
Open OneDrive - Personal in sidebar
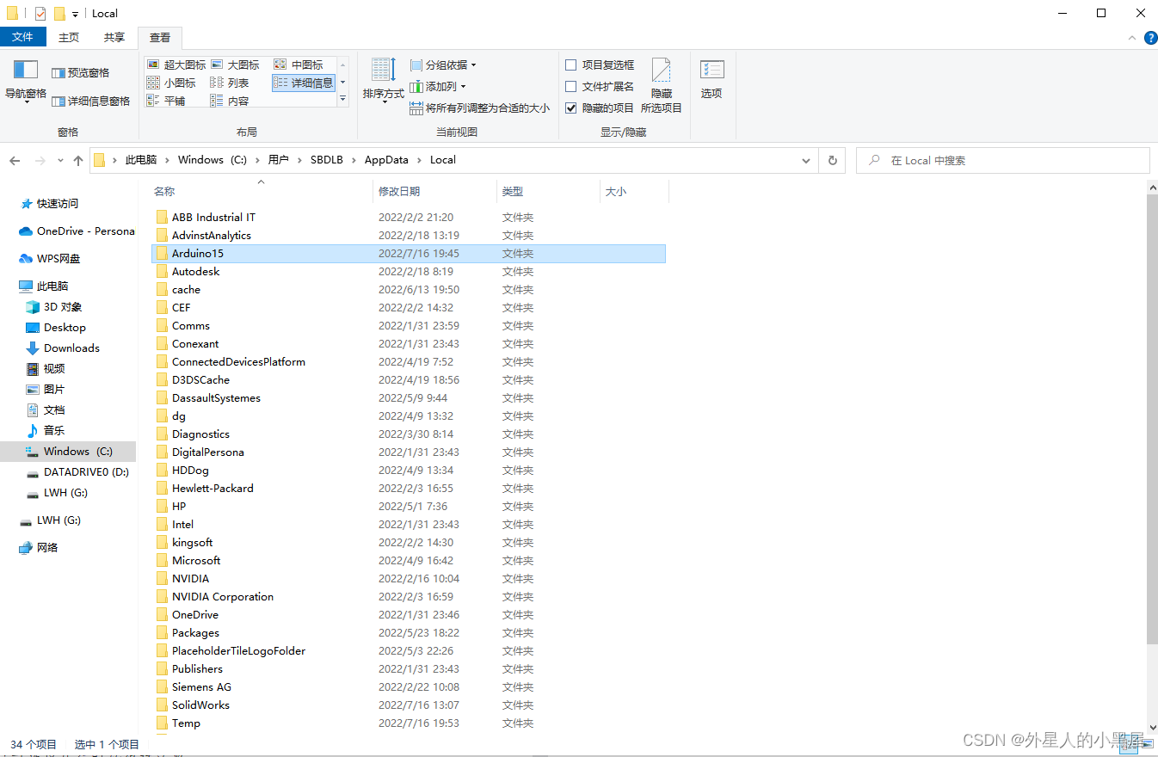point(77,231)
